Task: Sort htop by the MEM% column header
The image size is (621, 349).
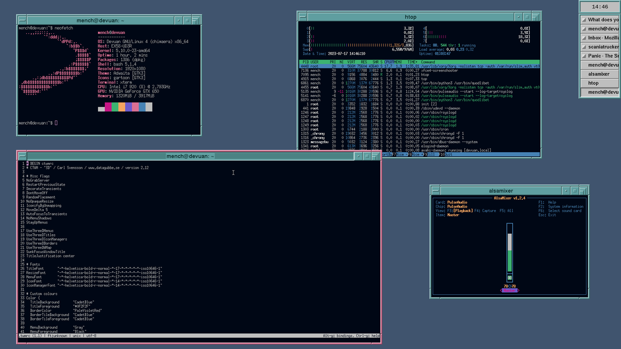Action: (398, 62)
